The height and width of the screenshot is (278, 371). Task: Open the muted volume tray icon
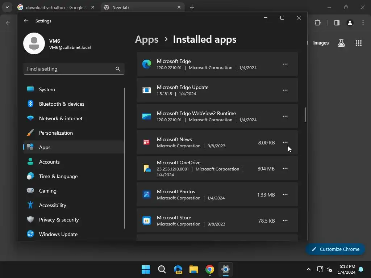coord(329,269)
